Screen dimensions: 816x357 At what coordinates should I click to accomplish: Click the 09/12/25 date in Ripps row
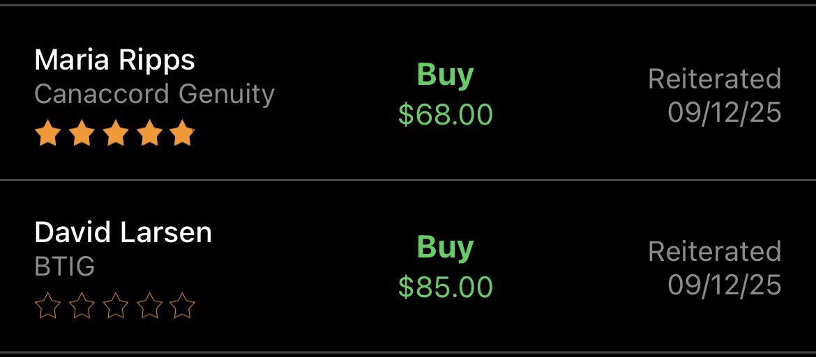tap(725, 113)
